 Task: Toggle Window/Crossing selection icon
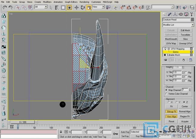click(x=69, y=8)
